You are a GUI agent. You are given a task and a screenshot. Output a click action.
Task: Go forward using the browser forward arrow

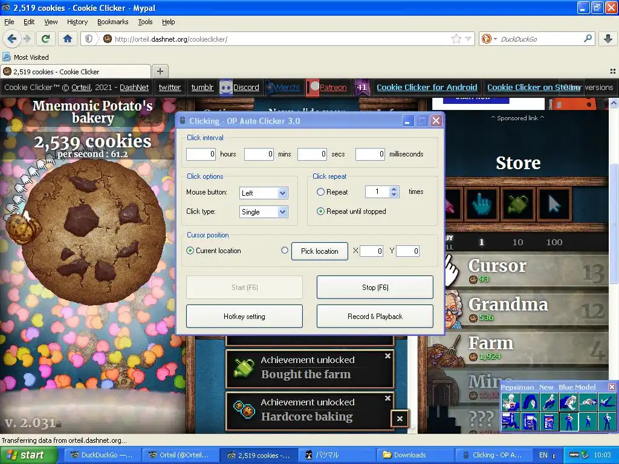[27, 39]
